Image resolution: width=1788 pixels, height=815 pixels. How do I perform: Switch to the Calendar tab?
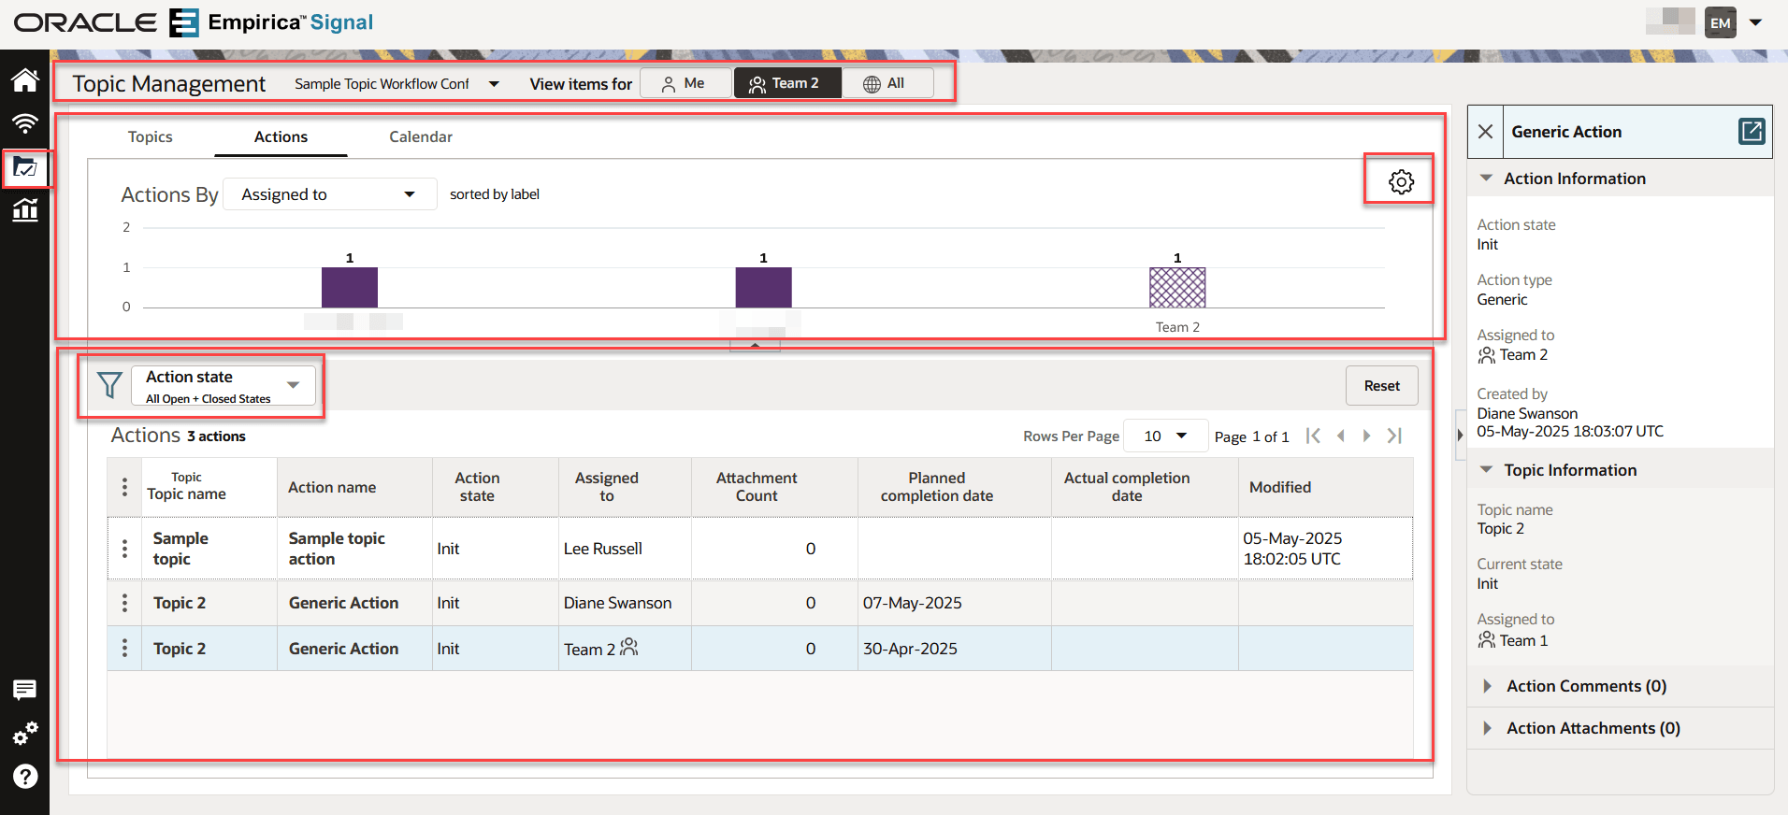[421, 136]
